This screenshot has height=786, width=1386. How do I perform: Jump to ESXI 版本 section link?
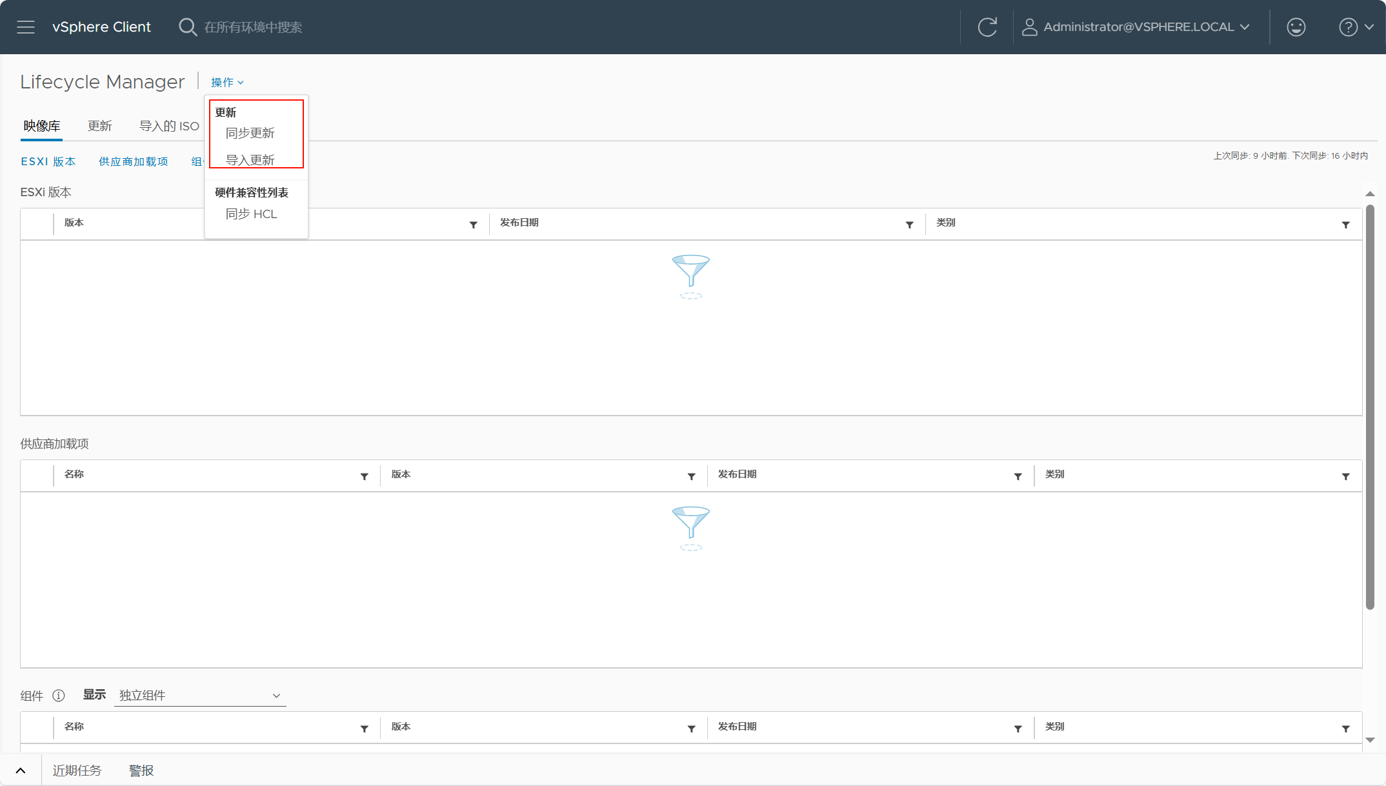click(x=48, y=161)
